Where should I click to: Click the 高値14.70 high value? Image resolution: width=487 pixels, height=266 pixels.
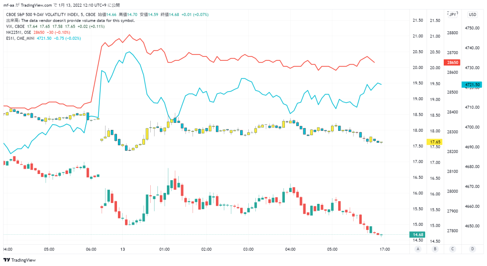[x=128, y=15]
